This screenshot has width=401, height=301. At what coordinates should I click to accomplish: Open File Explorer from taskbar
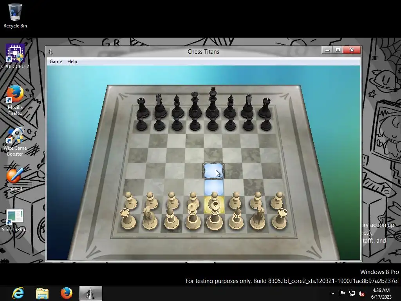point(42,293)
